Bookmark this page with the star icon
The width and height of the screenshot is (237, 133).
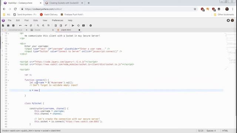[x=195, y=9]
